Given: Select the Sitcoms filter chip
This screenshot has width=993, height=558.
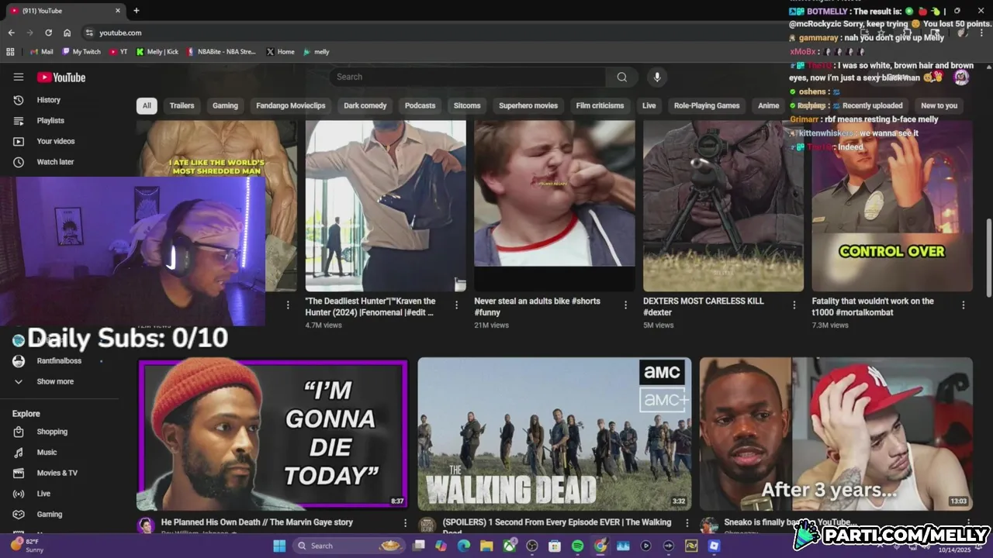Looking at the screenshot, I should pos(467,105).
